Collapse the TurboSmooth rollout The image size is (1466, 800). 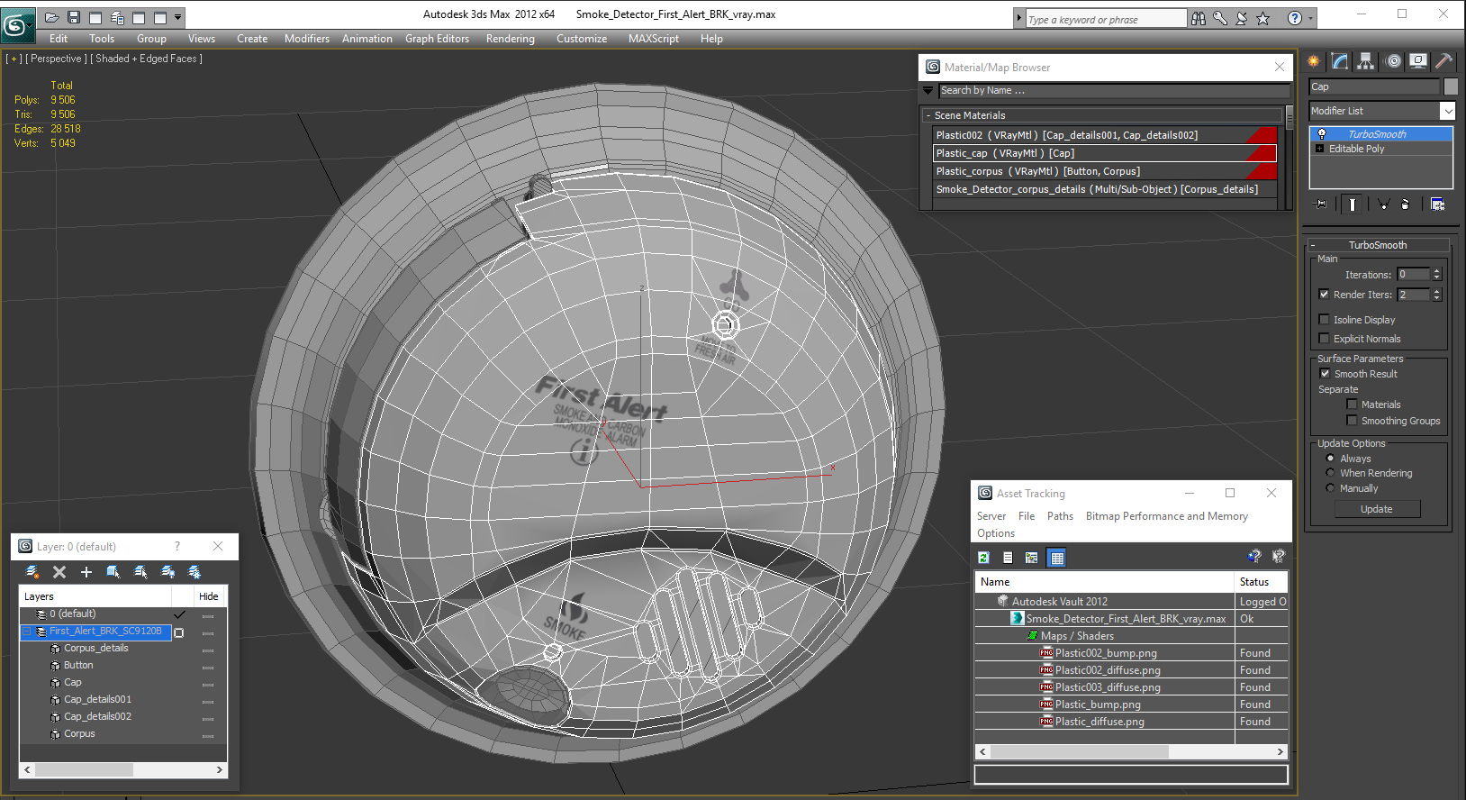1313,245
